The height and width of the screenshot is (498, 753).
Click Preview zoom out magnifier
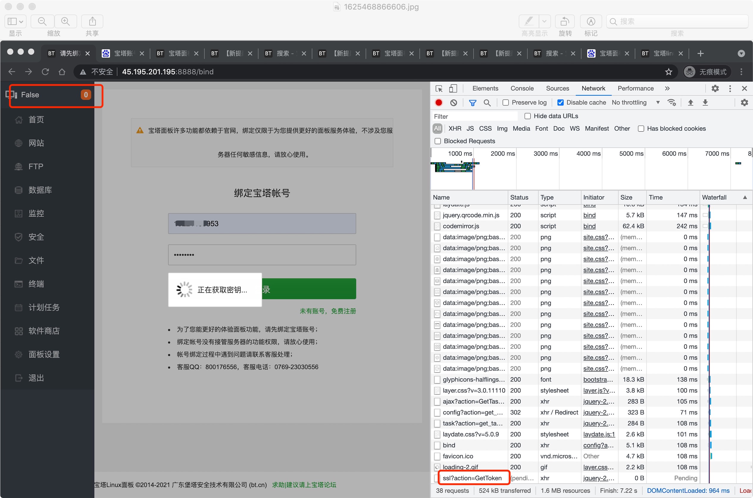[42, 21]
